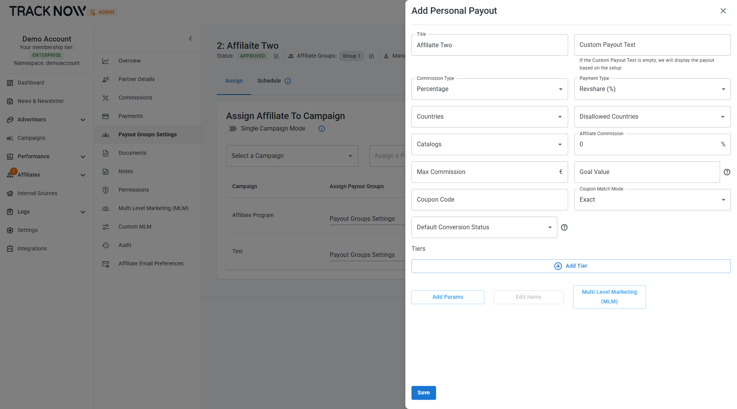
Task: Click into the Coupon Code field
Action: pos(489,200)
